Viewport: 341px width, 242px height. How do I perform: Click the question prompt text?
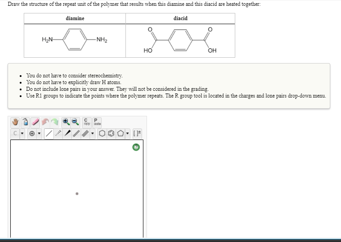pos(134,4)
